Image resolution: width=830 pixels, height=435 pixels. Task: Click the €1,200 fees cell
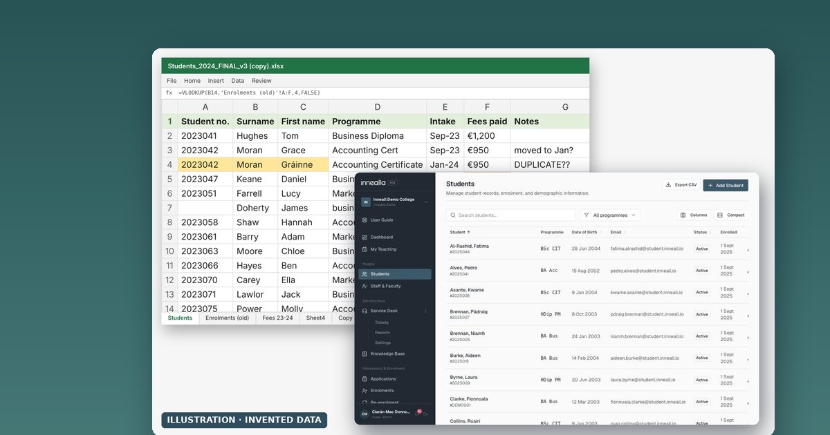pos(487,136)
